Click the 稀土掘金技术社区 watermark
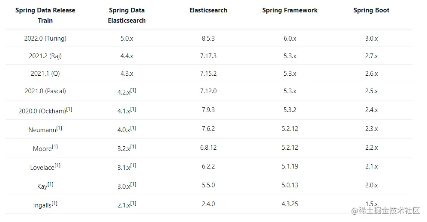Screen dimensions: 427x222 tap(385, 210)
